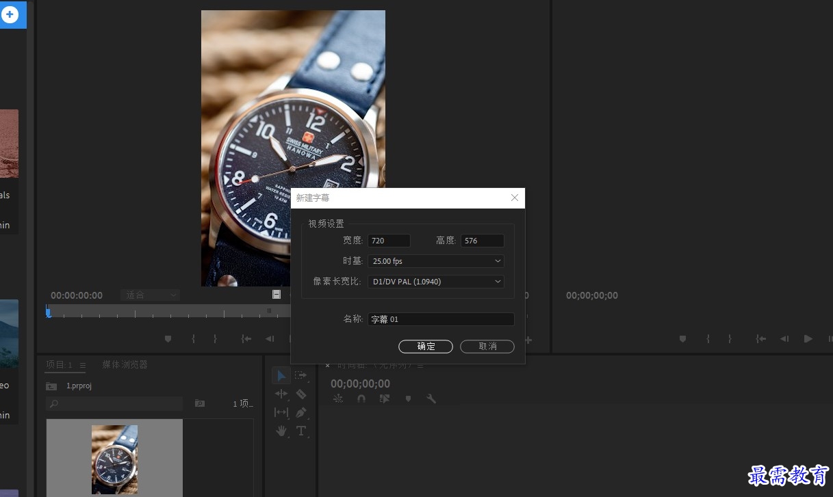Select the Pen tool
This screenshot has width=833, height=497.
(x=301, y=412)
